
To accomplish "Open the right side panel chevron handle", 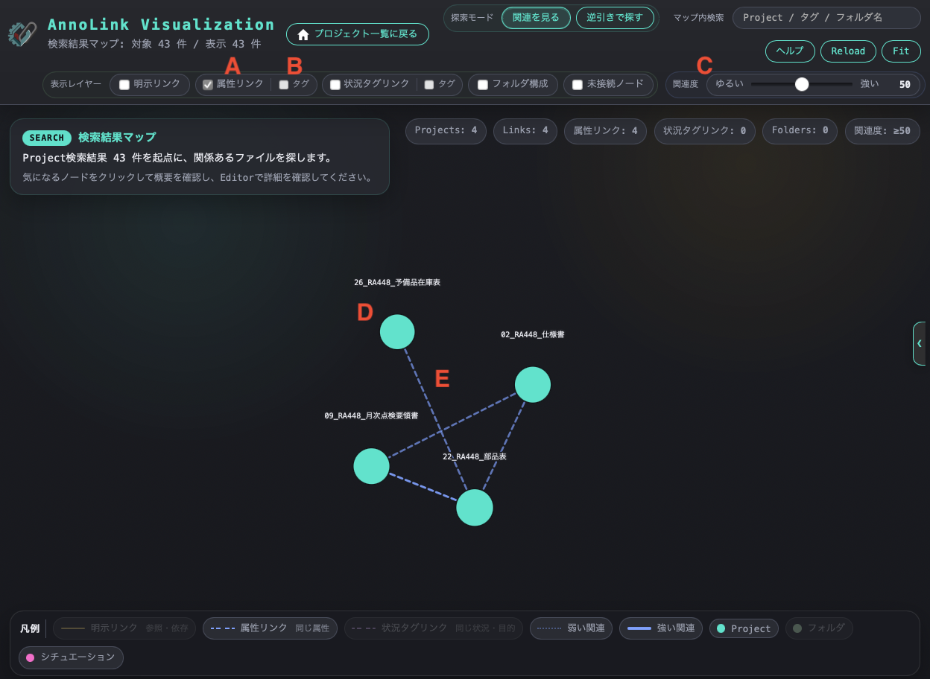I will tap(920, 343).
